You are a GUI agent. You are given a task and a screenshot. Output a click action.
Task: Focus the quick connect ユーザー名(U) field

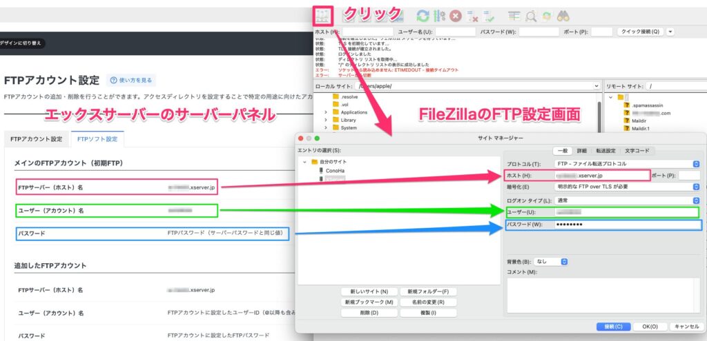(456, 32)
